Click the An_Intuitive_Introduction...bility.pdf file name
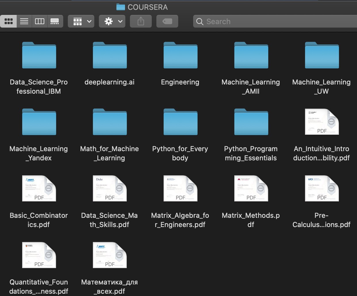The height and width of the screenshot is (296, 357). [x=321, y=153]
